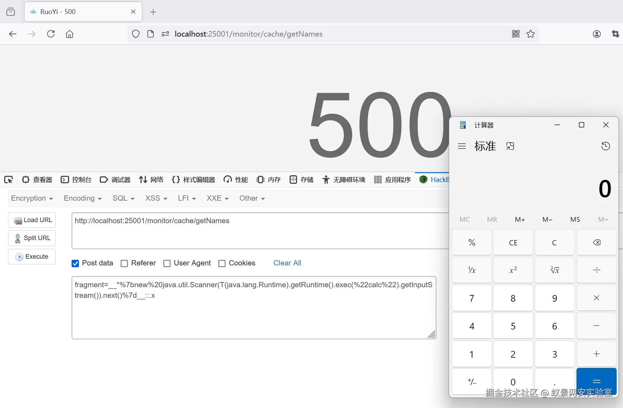Switch to the 存储 storage tab
This screenshot has width=623, height=408.
(301, 180)
